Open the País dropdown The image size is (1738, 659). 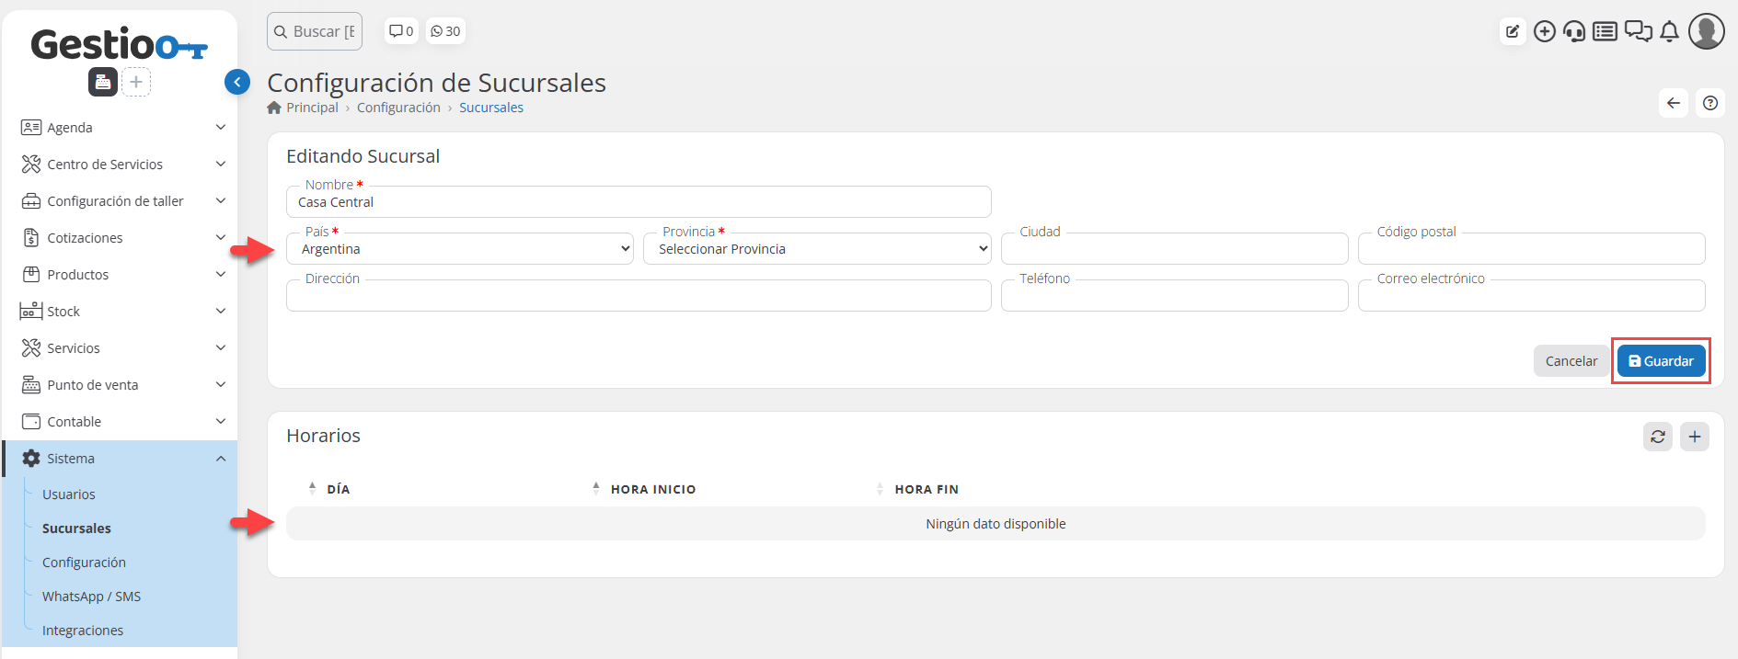(x=460, y=249)
